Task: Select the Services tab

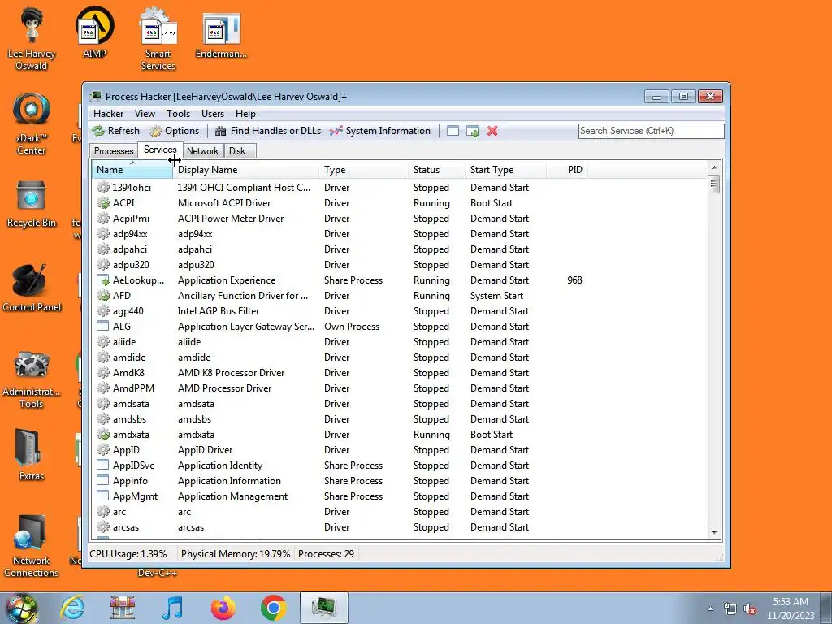Action: tap(160, 150)
